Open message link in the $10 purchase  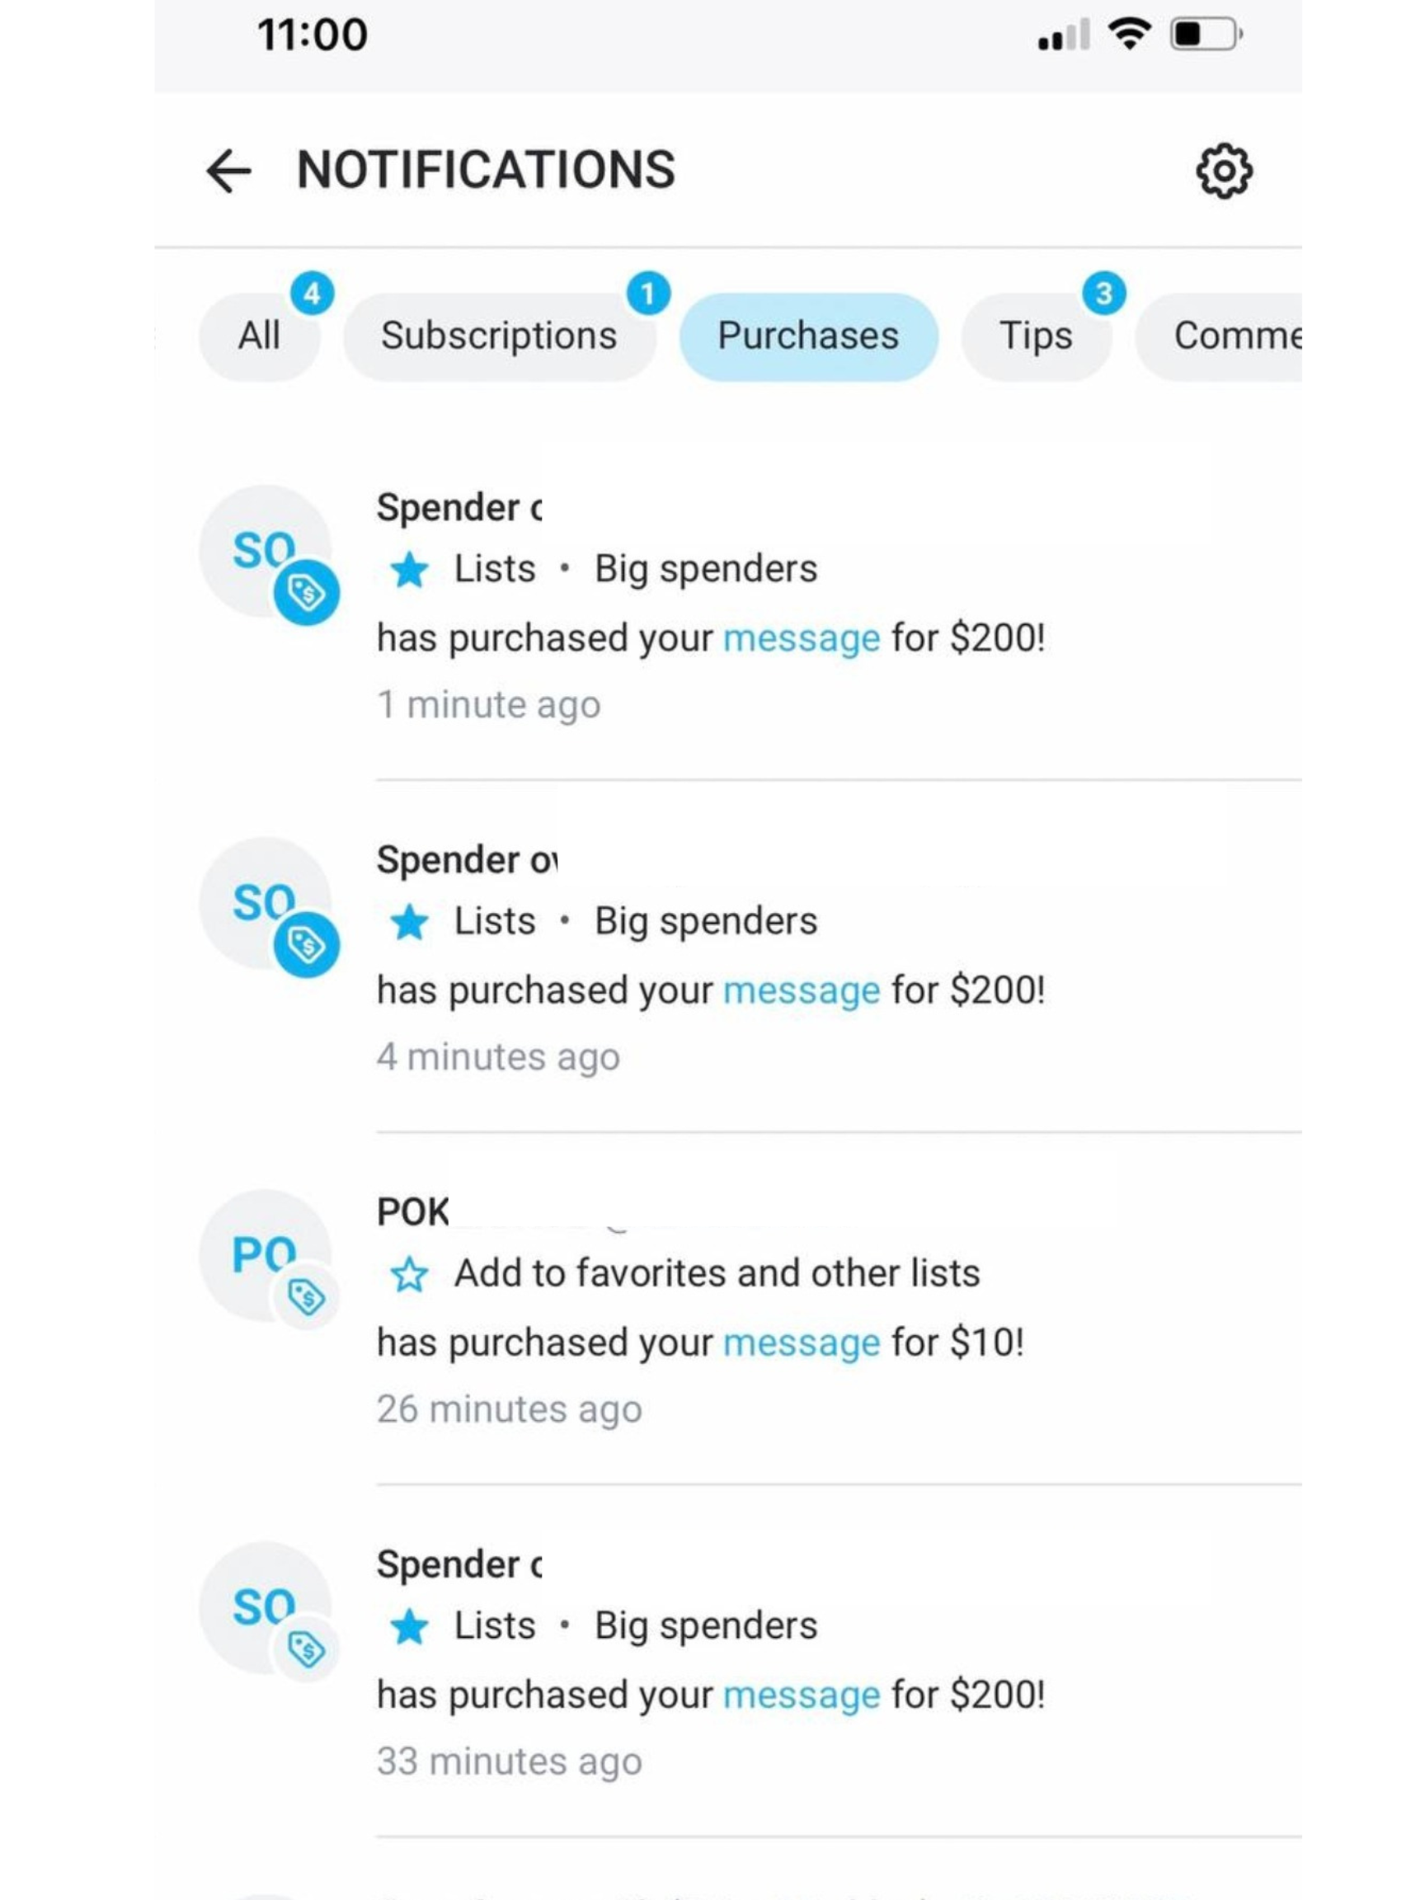pyautogui.click(x=802, y=1343)
